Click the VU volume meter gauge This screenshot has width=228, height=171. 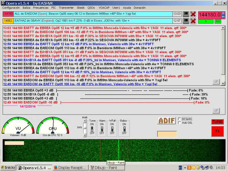coord(18,126)
